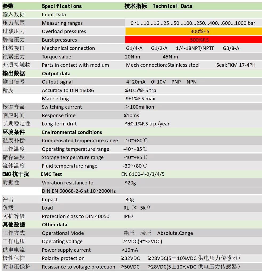Click the 'Operating voltage' label
Image resolution: width=262 pixels, height=272 pixels.
click(x=62, y=242)
